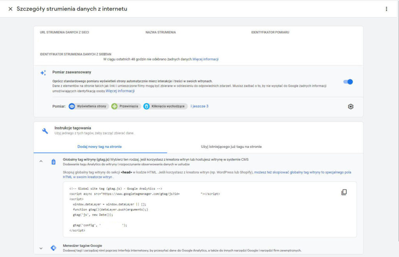The width and height of the screenshot is (399, 257).
Task: Click the Google Tag Manager diamond icon
Action: (53, 248)
